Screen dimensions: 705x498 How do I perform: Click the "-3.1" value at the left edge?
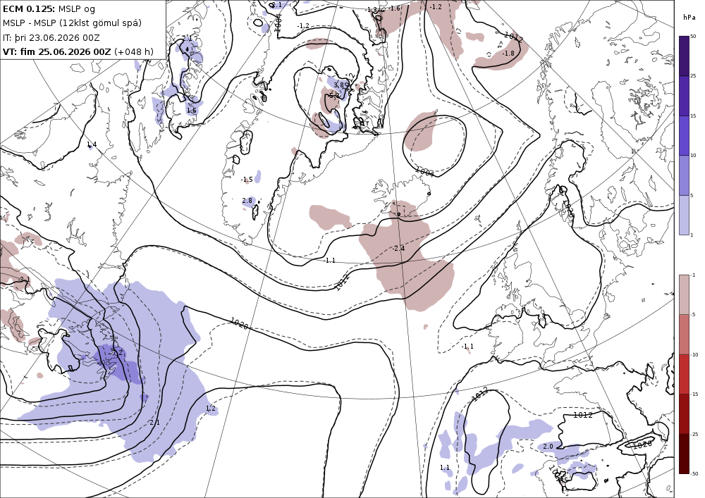(23, 280)
